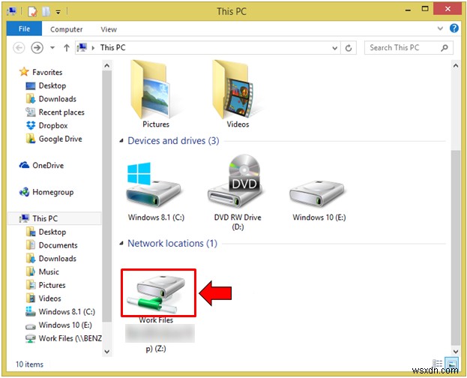Click the This PC icon in address bar

[x=82, y=47]
